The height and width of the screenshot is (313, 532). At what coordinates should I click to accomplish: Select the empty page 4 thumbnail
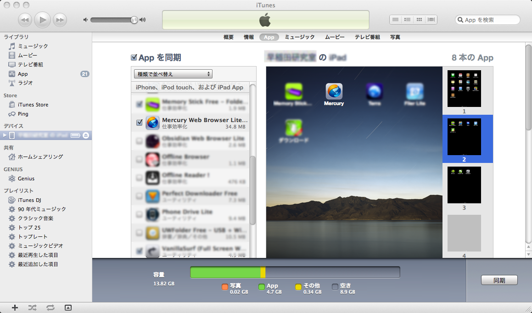pyautogui.click(x=464, y=233)
